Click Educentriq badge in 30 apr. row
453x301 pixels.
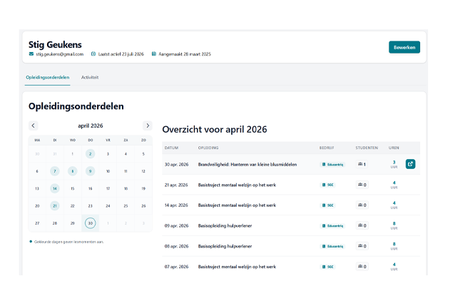coord(332,164)
